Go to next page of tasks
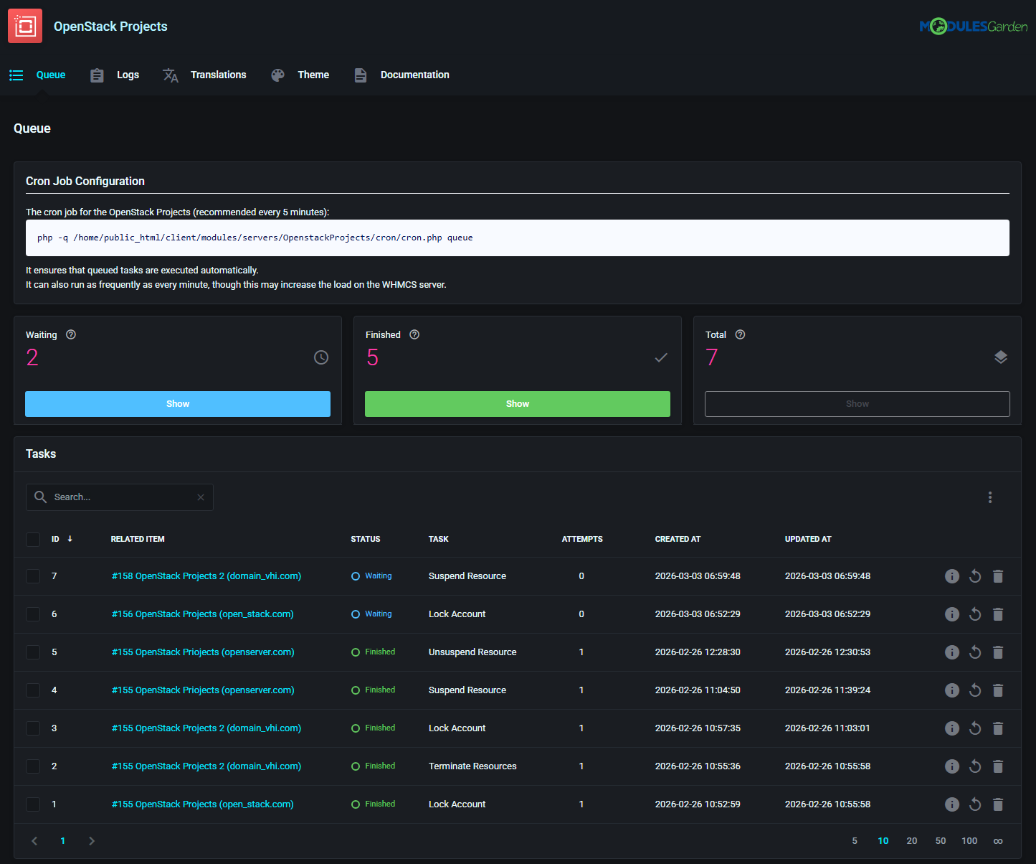This screenshot has height=864, width=1036. (92, 841)
